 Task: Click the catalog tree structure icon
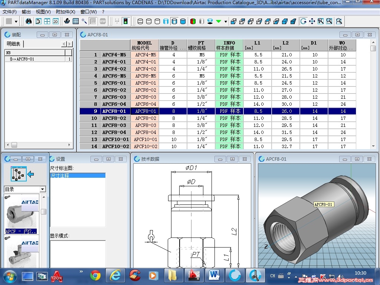pos(18,174)
